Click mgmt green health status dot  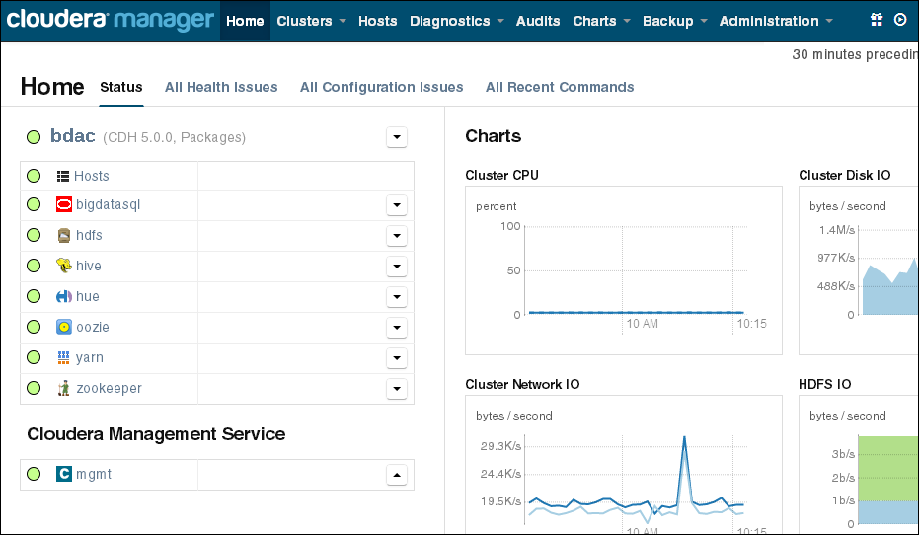pos(34,474)
